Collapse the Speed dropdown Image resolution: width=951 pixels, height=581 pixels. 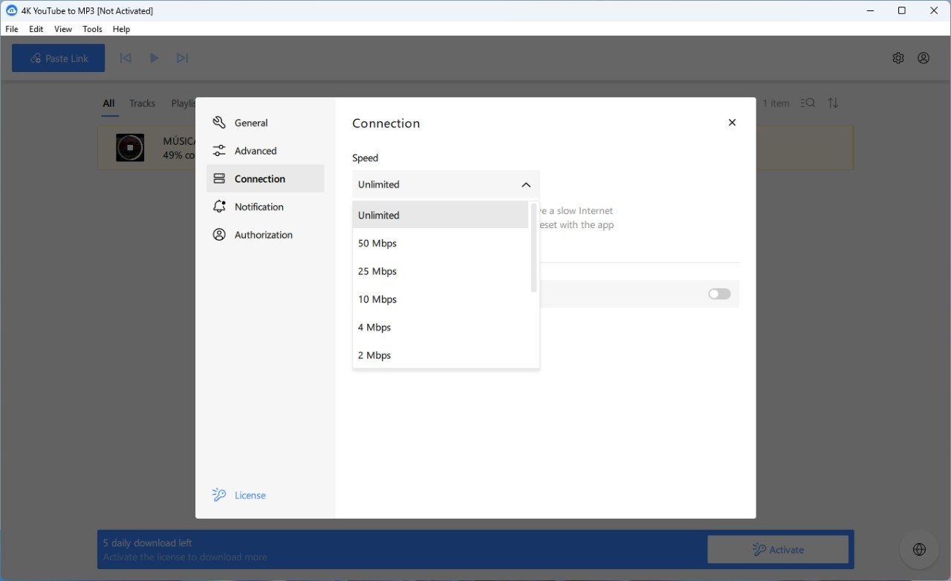coord(446,184)
